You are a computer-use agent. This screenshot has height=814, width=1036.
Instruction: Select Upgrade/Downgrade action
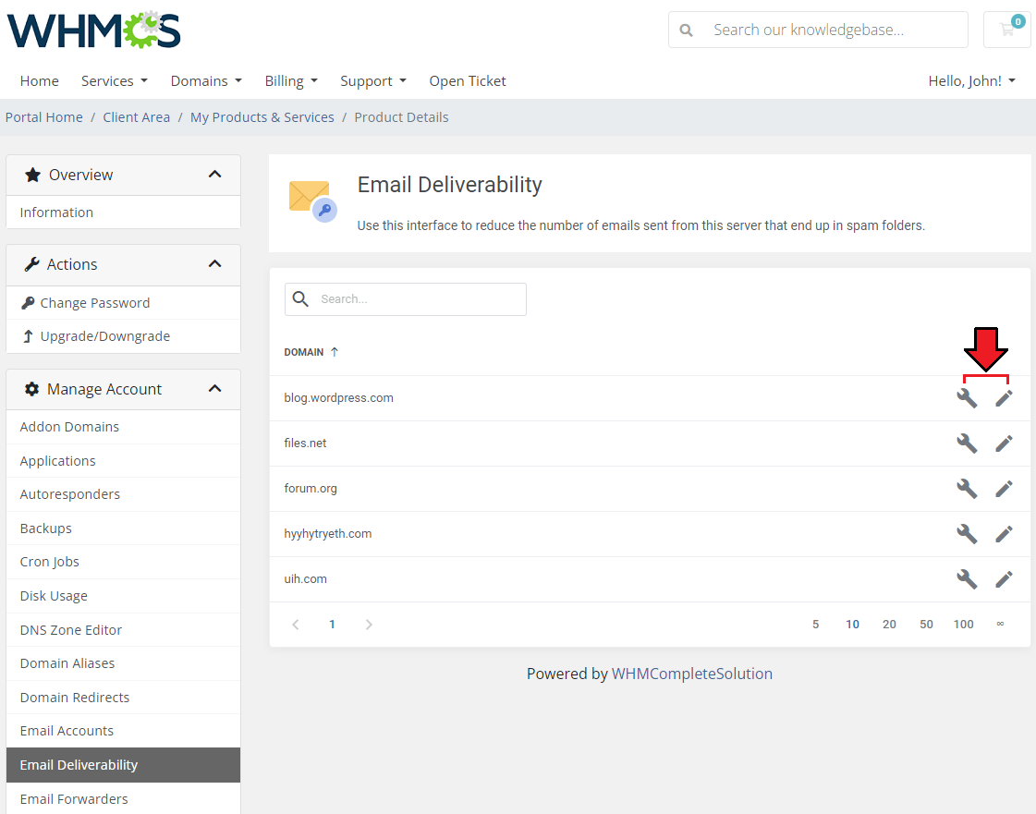click(124, 336)
